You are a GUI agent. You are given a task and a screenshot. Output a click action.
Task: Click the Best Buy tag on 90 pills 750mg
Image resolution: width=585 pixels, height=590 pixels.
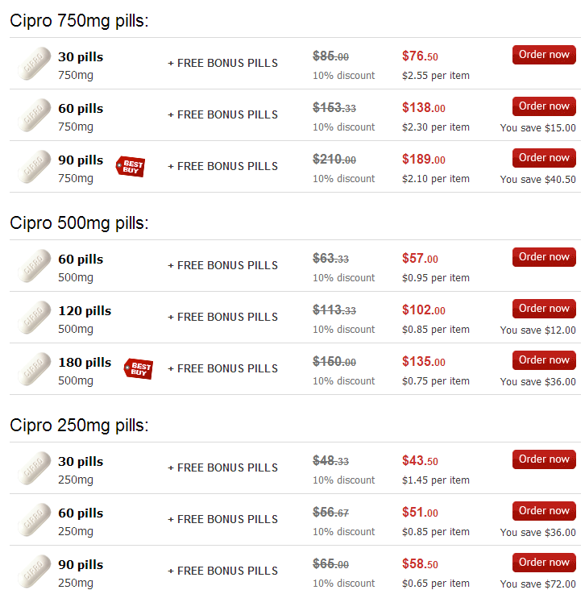click(x=131, y=166)
